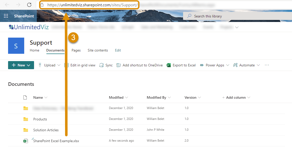Click the toolbar ellipsis for more commands
The height and width of the screenshot is (156, 292).
[x=267, y=65]
